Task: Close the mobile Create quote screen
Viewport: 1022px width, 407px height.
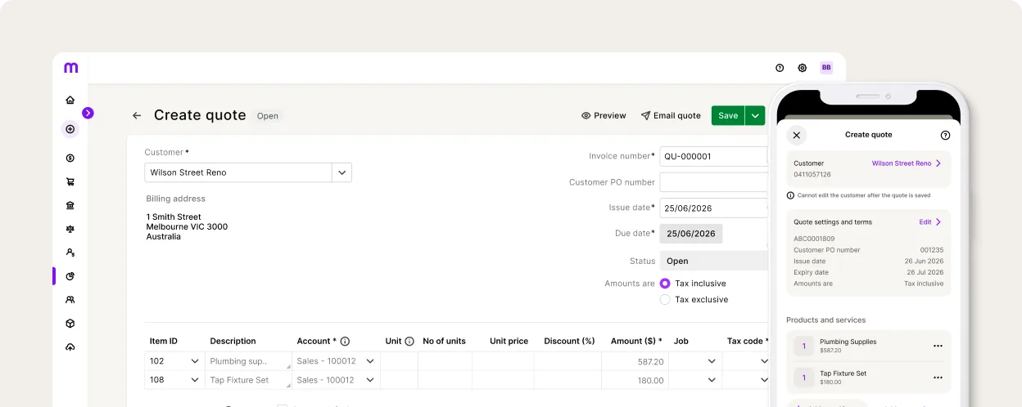Action: (x=797, y=135)
